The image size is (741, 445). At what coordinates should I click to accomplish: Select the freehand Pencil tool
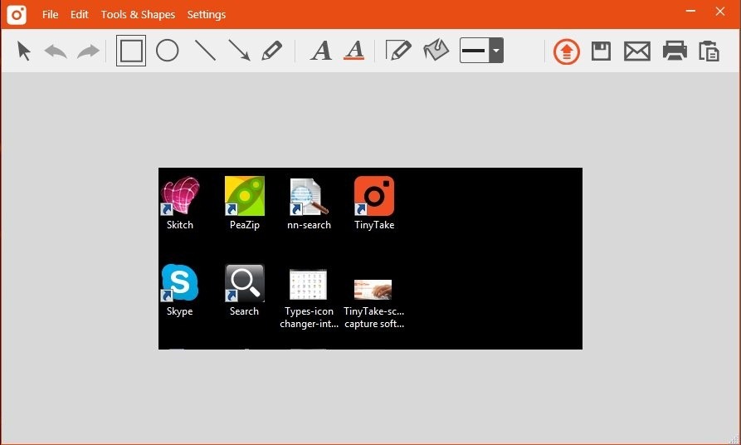pos(271,51)
